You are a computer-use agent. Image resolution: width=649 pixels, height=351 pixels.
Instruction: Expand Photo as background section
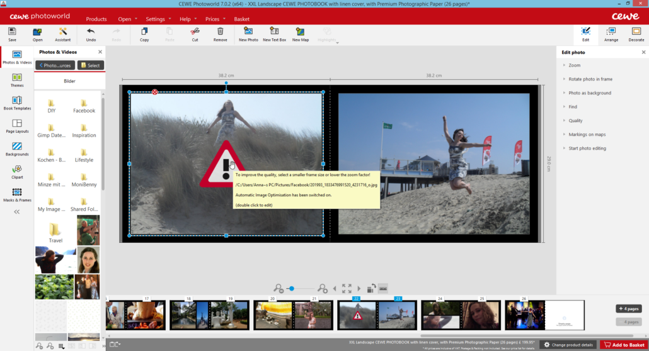(589, 93)
